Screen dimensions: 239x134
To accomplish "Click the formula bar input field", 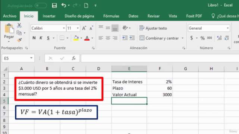I will pos(160,58).
